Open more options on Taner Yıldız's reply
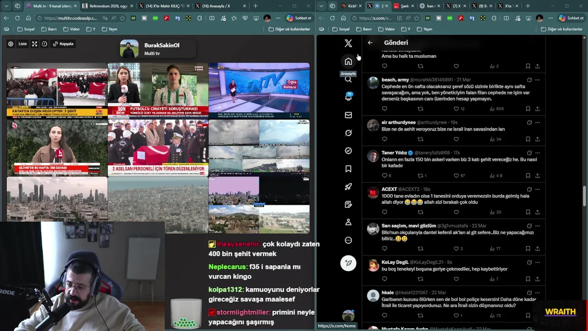The width and height of the screenshot is (588, 331). [x=537, y=153]
